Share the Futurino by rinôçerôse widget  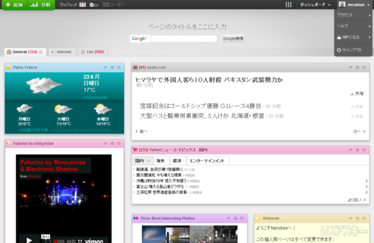coord(105,143)
